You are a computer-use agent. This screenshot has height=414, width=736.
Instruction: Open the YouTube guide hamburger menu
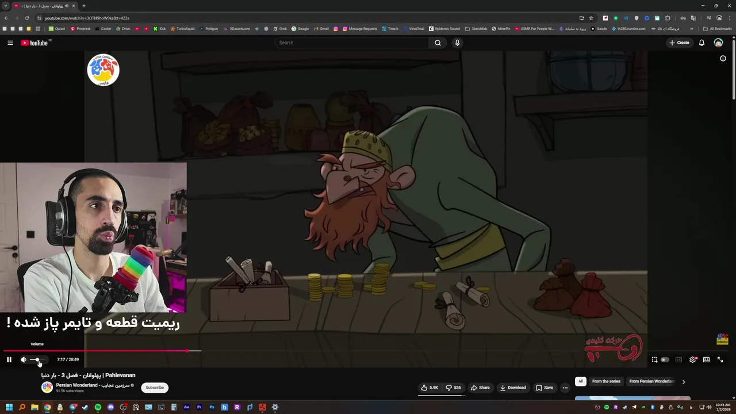(10, 43)
